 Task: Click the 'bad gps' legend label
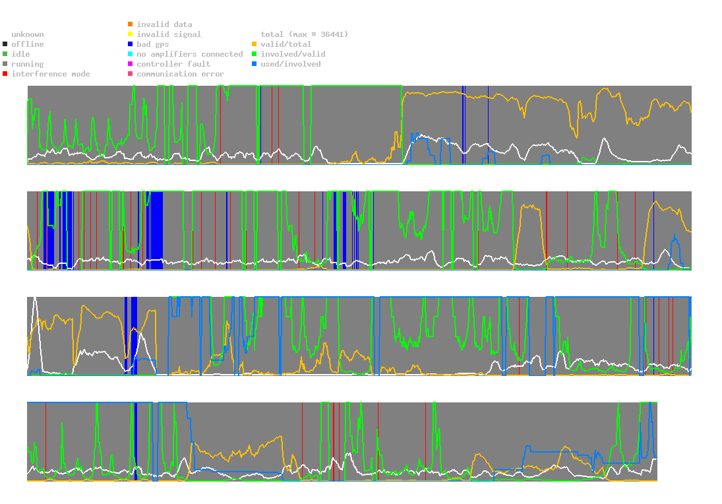[153, 44]
